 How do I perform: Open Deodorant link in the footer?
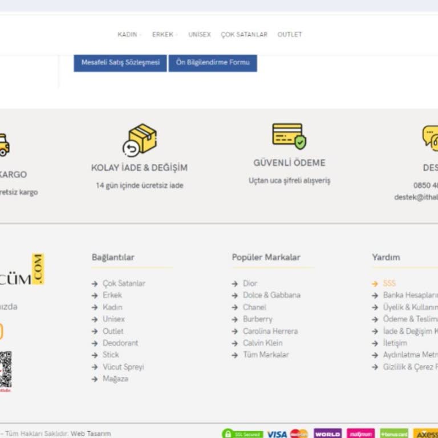pyautogui.click(x=120, y=343)
